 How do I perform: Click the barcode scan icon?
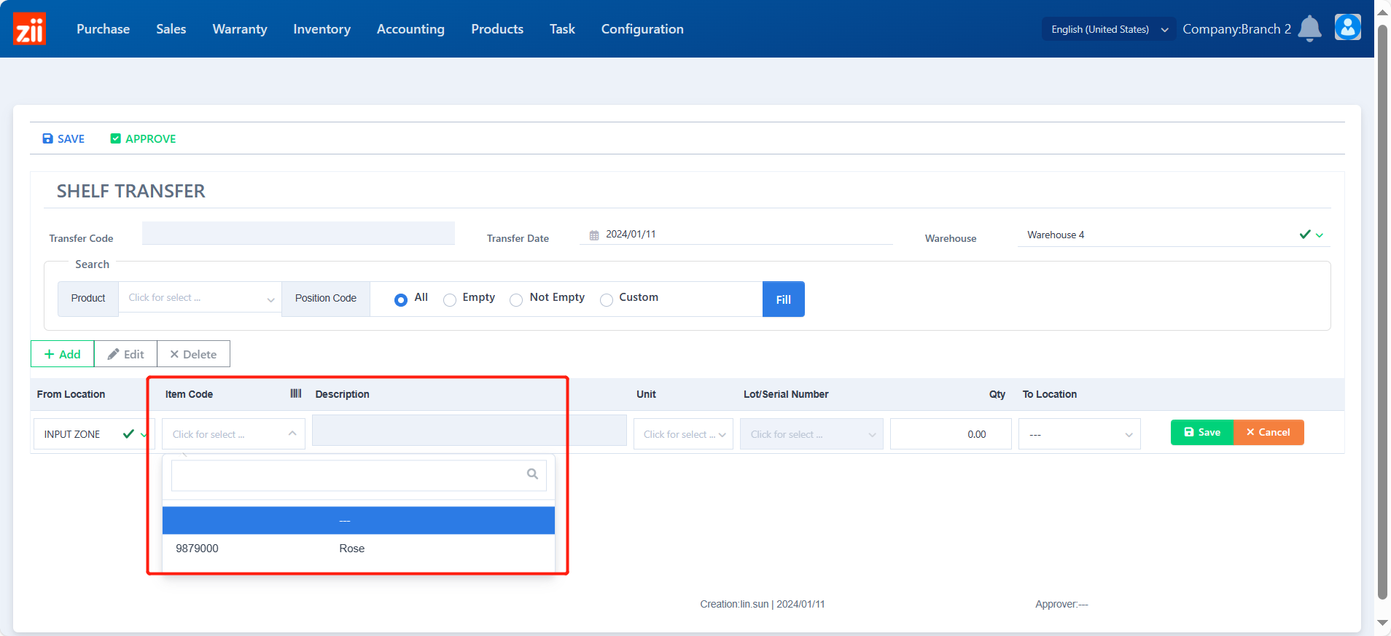(x=295, y=393)
